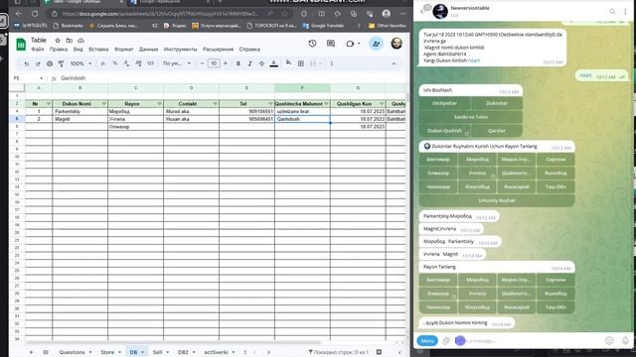Screen dimensions: 636x357
Task: Select Savdo va Tulov bot button
Action: point(470,117)
